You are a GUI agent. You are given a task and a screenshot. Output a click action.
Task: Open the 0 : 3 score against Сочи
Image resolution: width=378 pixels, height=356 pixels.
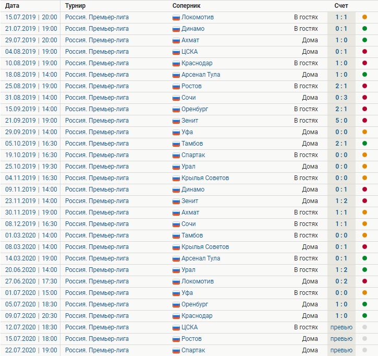pyautogui.click(x=342, y=98)
